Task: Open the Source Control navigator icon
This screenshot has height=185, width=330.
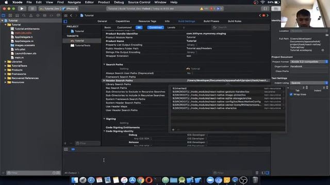Action: (x=10, y=15)
